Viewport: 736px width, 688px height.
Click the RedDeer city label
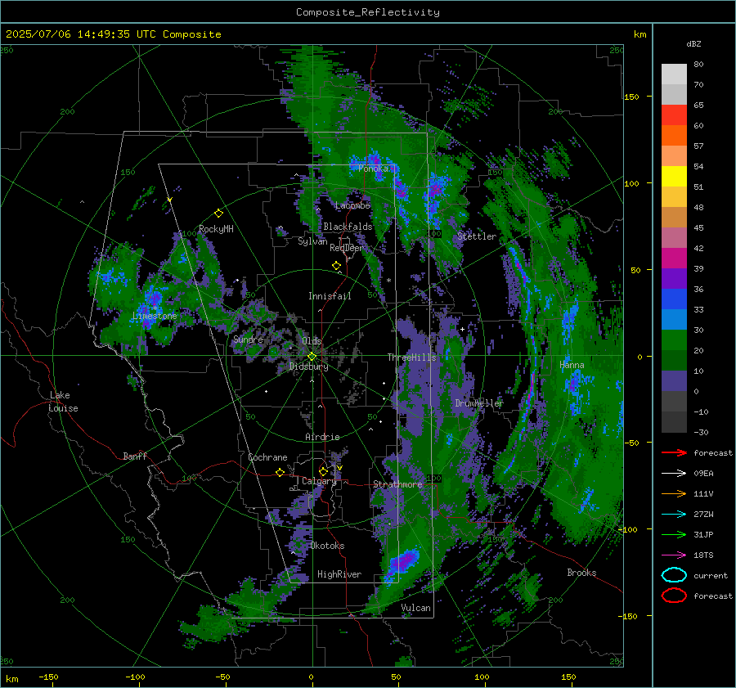(347, 248)
